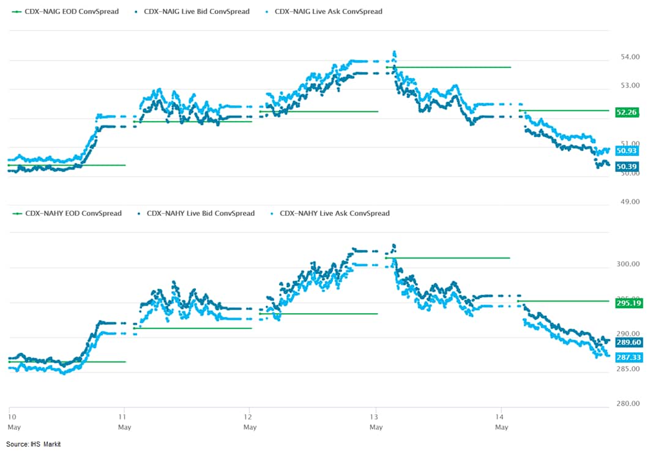Click the 287.33 live ask value label
The image size is (648, 452).
tap(627, 357)
